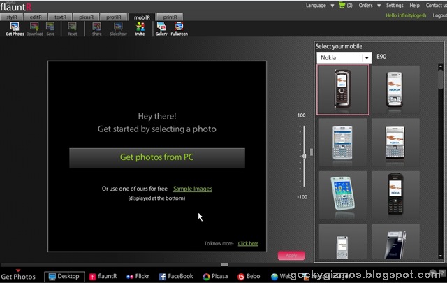The height and width of the screenshot is (283, 447).
Task: Select the blue-screen QWERTY phone in the second row
Action: point(343,143)
